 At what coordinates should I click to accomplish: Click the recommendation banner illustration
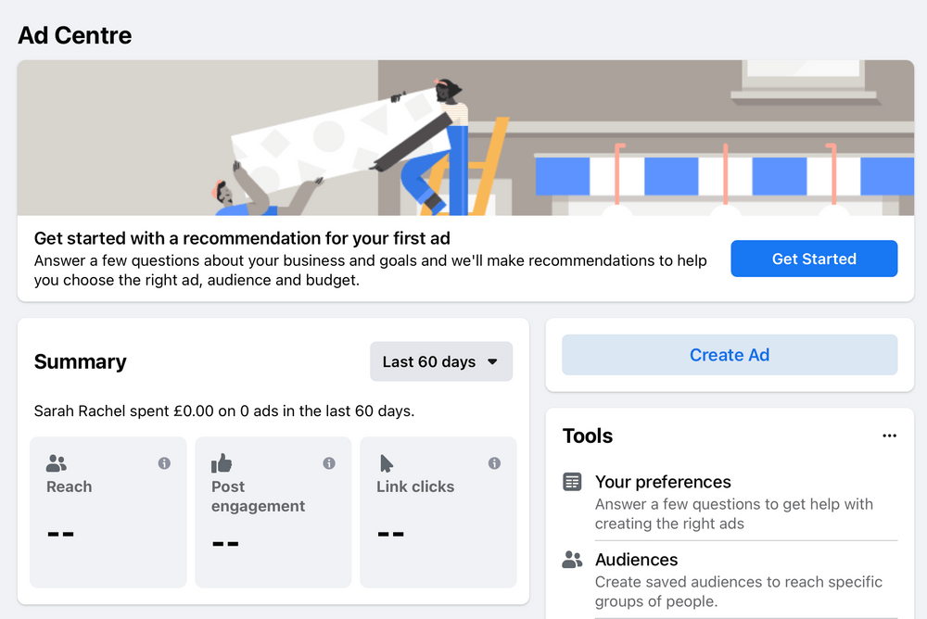click(463, 134)
